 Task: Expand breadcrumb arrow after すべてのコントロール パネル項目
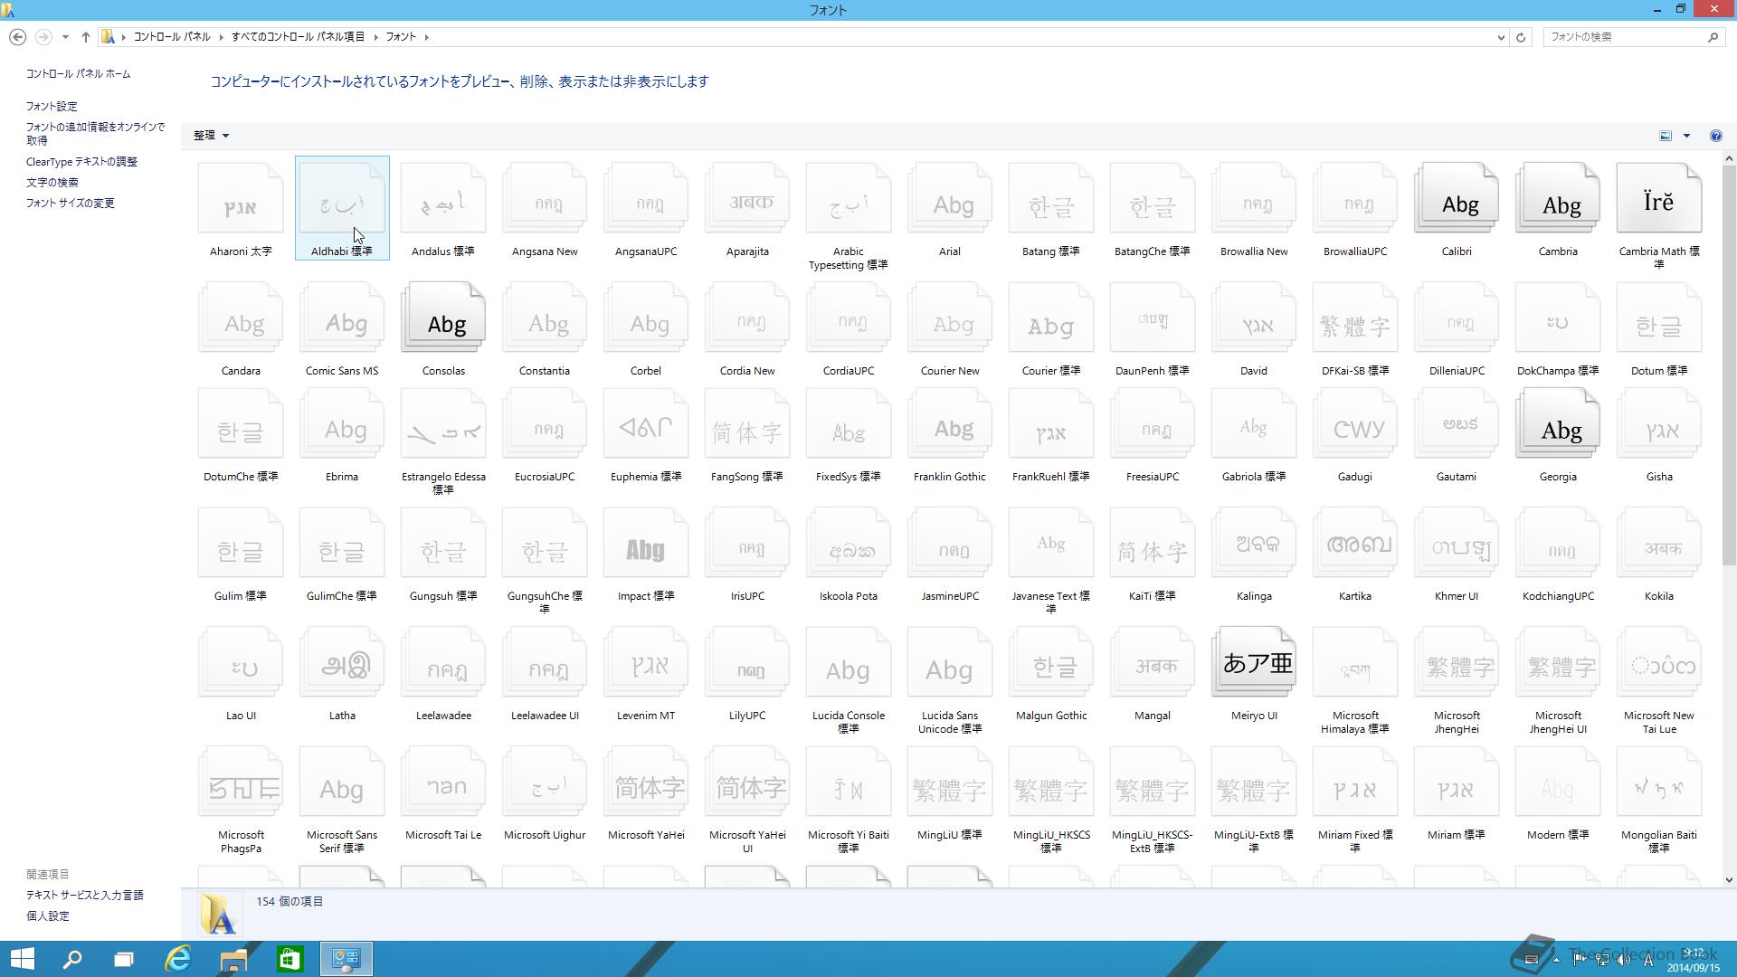[x=375, y=37]
